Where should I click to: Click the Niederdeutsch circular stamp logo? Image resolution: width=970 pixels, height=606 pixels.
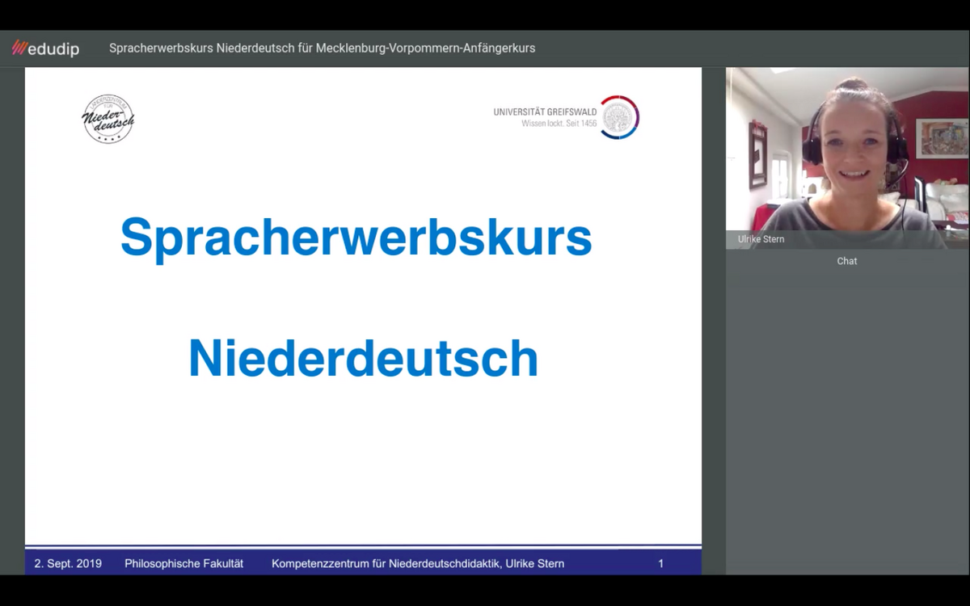(x=108, y=119)
